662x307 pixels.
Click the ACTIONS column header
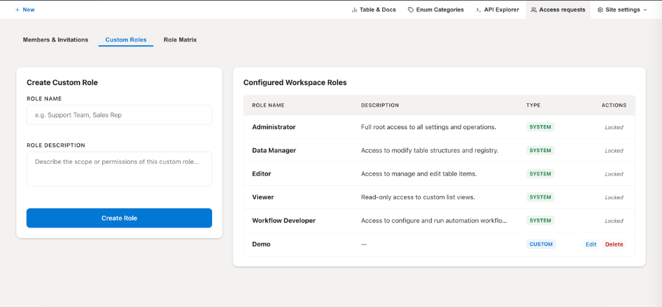click(x=614, y=105)
